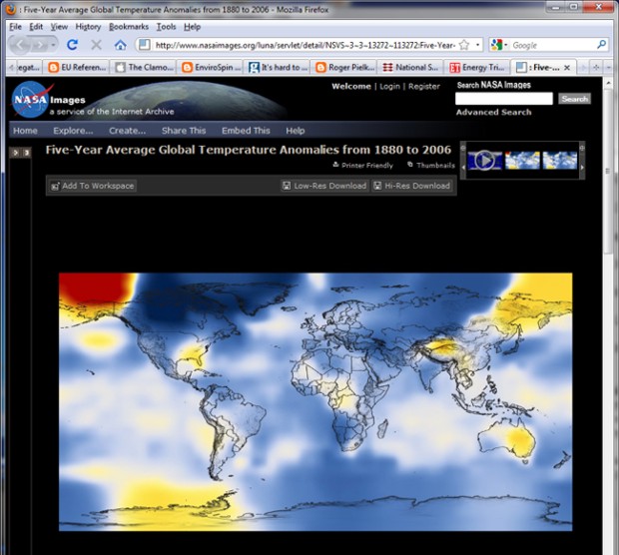
Task: Click the Search NASA Images text field
Action: [504, 99]
